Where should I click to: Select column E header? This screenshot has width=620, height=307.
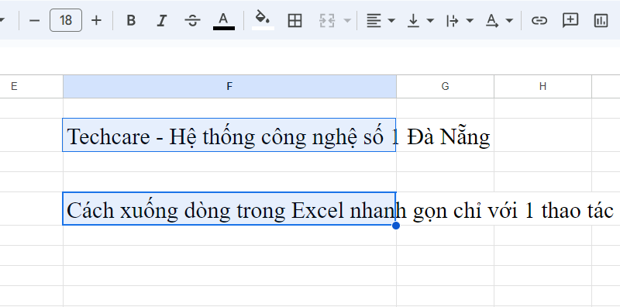[32, 86]
